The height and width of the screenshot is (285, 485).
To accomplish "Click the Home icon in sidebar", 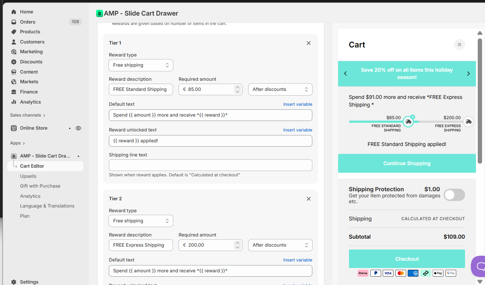I will point(14,12).
